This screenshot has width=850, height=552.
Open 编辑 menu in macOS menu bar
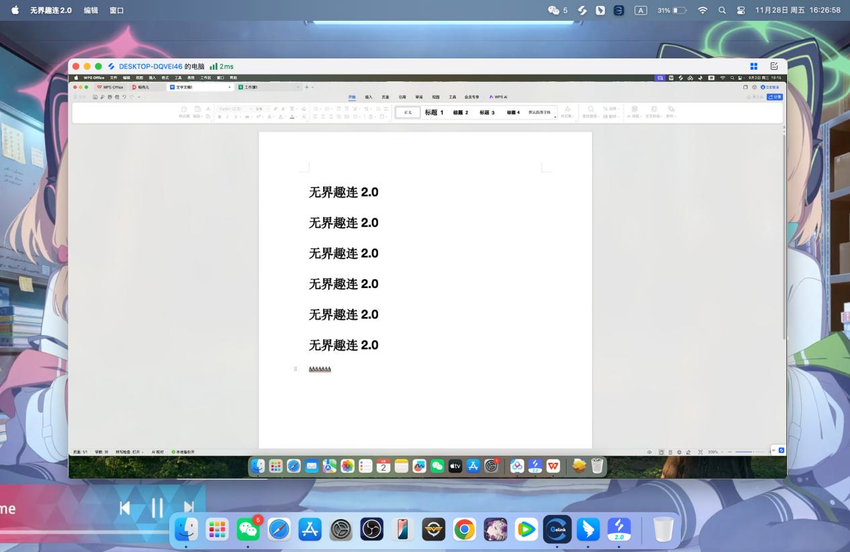tap(91, 10)
